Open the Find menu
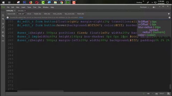 pyautogui.click(x=35, y=7)
